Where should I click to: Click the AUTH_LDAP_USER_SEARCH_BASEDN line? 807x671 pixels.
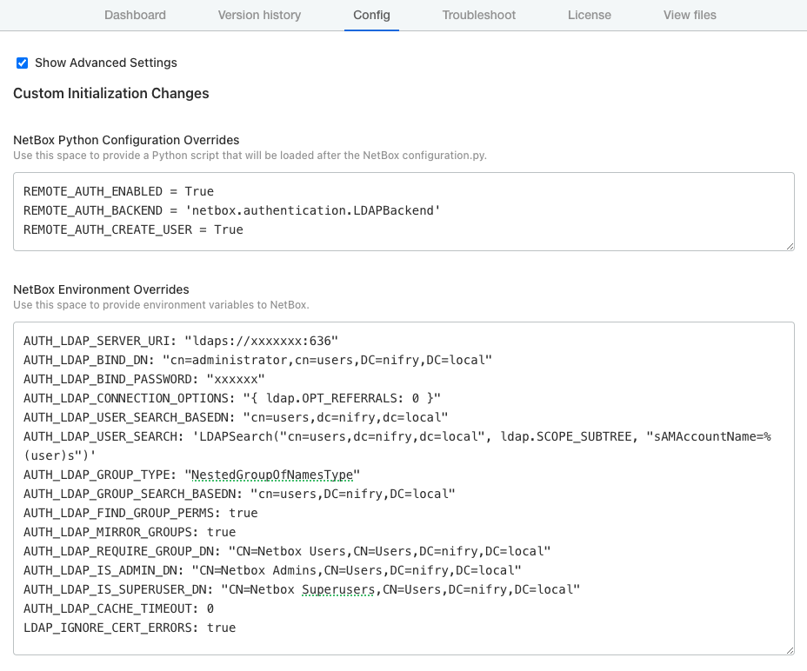[x=236, y=417]
